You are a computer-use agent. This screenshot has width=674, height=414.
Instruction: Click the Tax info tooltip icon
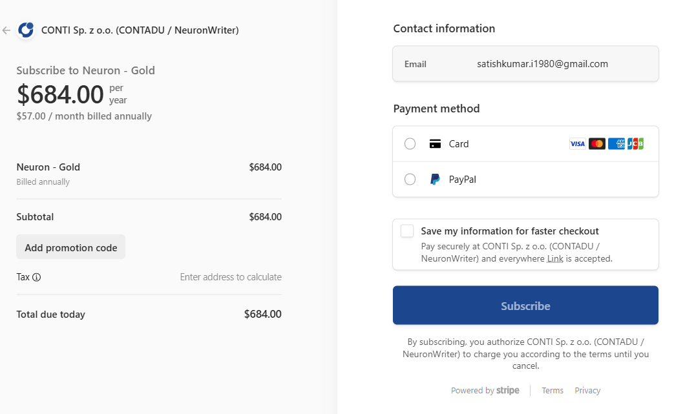[37, 277]
